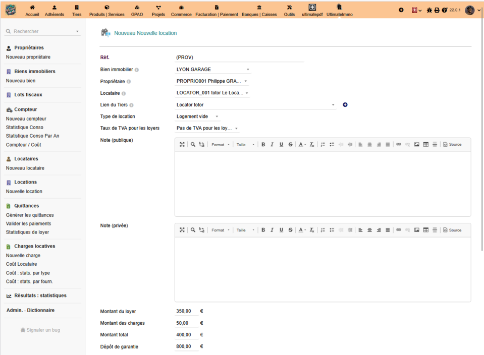Click the help question mark icon
This screenshot has height=355, width=484.
point(444,10)
